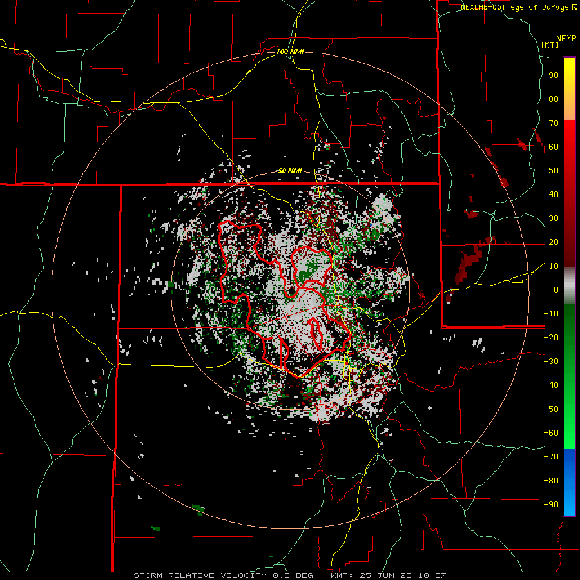Click the 0 value on the velocity scale

coord(556,290)
